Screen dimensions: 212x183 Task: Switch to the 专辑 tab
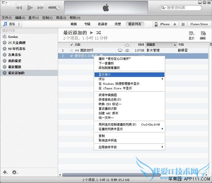click(x=87, y=24)
